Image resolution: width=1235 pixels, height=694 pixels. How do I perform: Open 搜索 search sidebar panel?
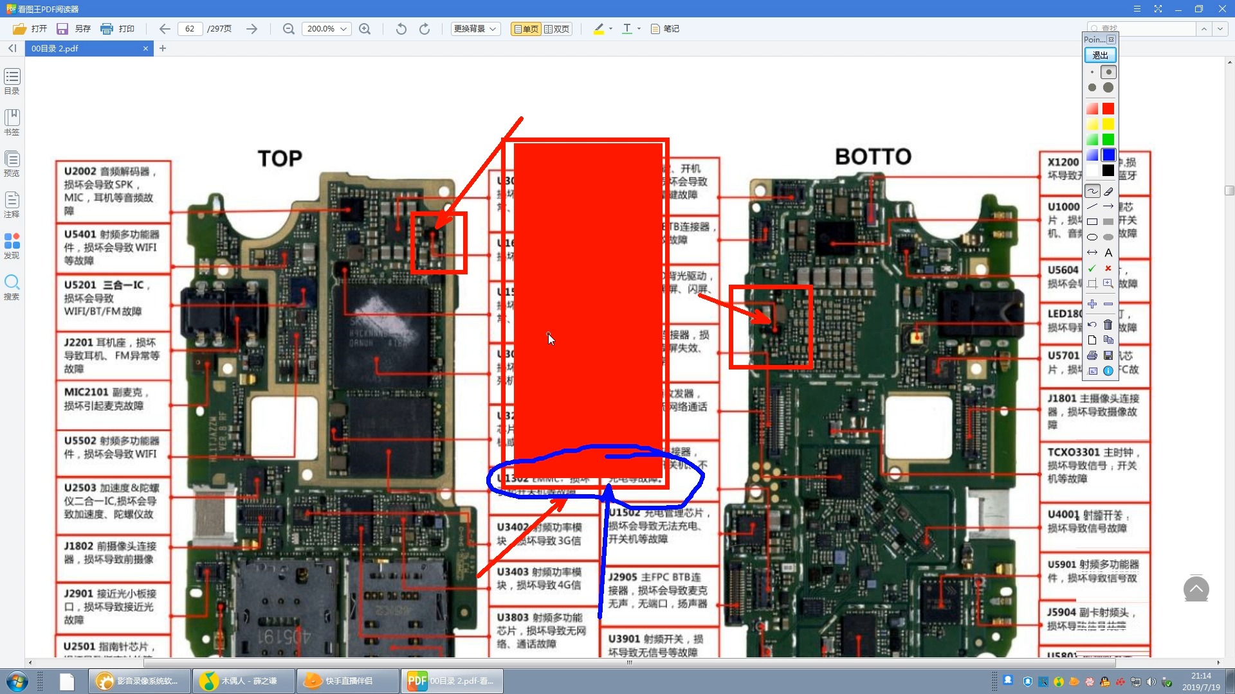pos(12,287)
